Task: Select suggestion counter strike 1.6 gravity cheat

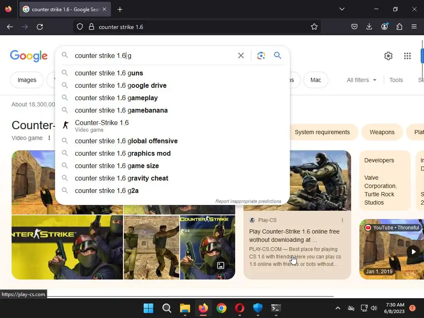Action: click(172, 178)
